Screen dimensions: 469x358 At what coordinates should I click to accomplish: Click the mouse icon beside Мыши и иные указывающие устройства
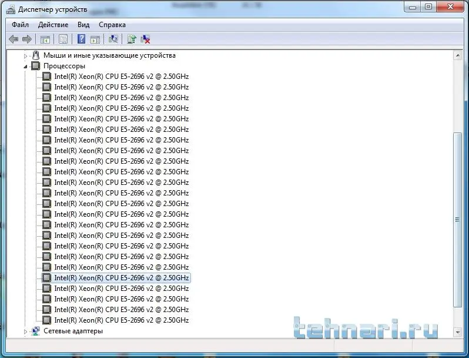36,55
